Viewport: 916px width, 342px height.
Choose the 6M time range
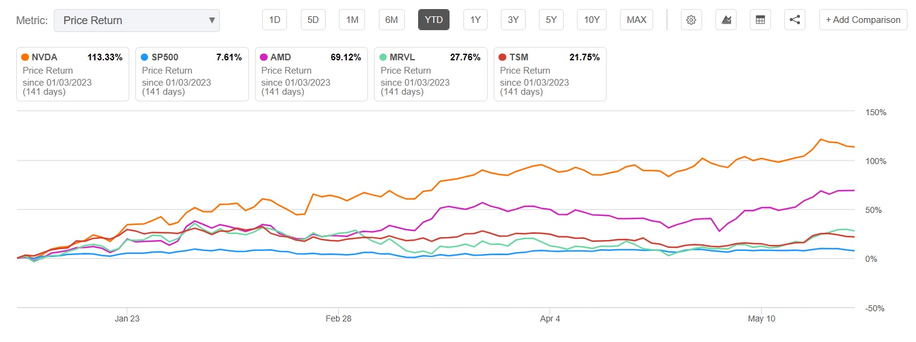click(x=392, y=20)
